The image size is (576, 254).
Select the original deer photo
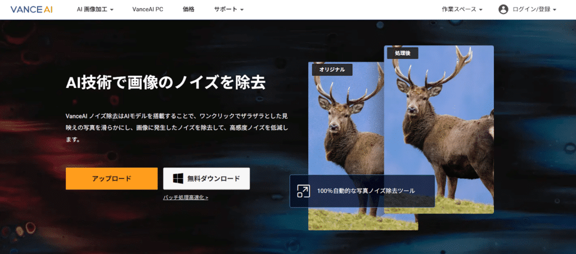(343, 140)
